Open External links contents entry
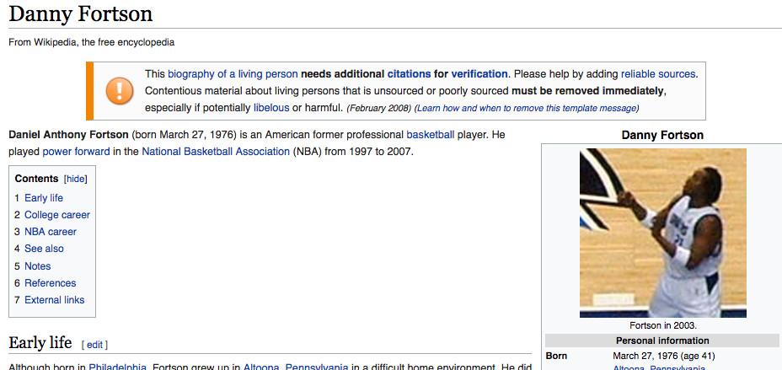782x370 pixels. coord(54,300)
